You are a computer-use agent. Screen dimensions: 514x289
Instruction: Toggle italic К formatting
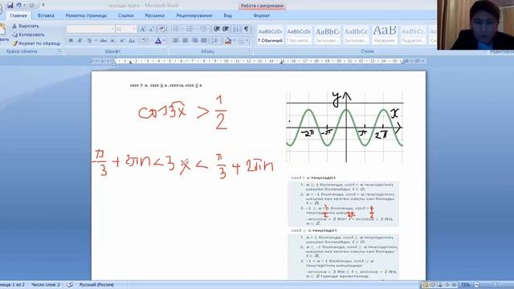[x=80, y=41]
